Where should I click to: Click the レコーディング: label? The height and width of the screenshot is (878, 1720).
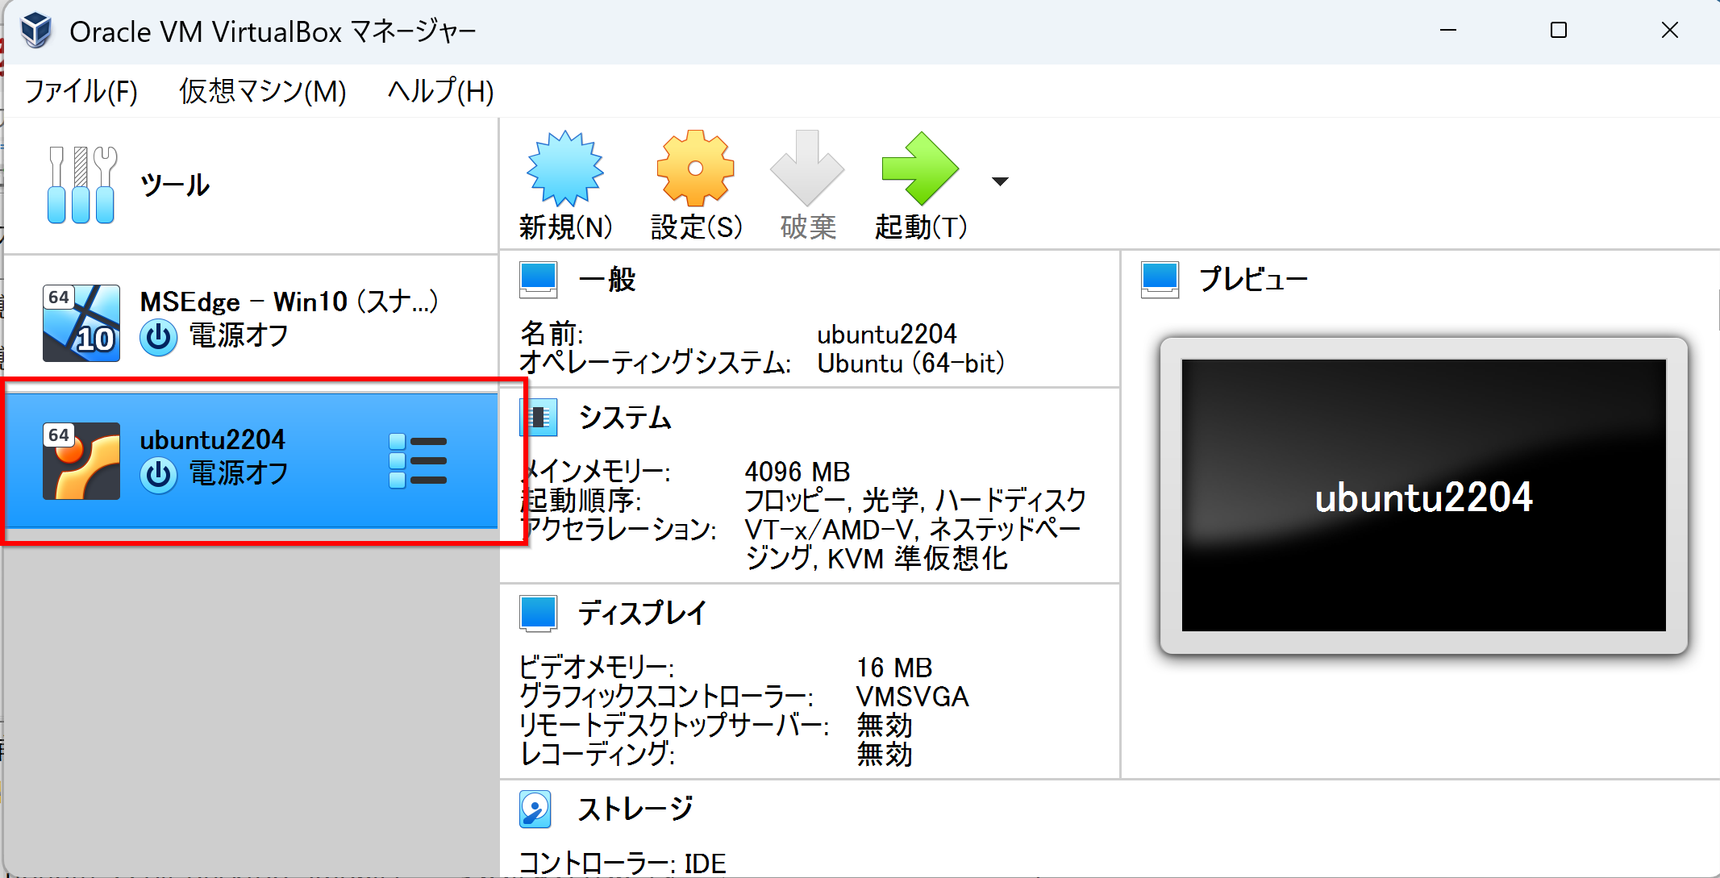point(598,755)
